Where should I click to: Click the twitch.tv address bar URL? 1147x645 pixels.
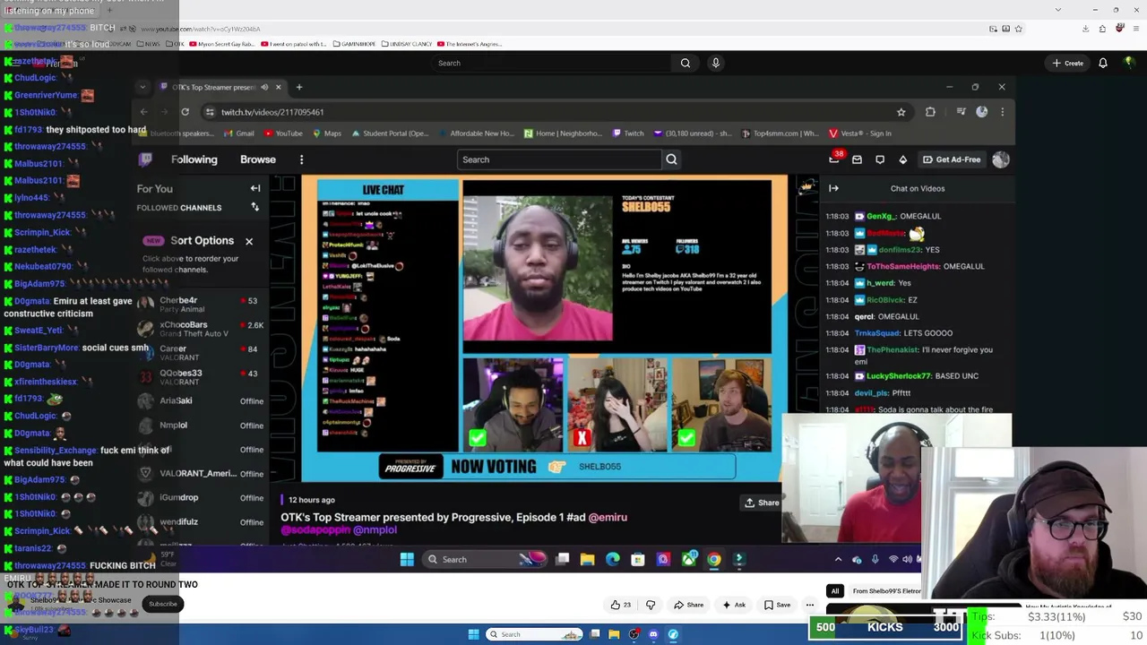coord(272,112)
